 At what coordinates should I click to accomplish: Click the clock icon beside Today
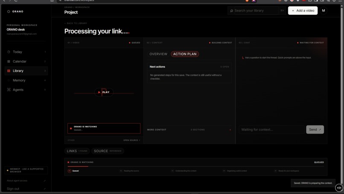tap(9, 52)
